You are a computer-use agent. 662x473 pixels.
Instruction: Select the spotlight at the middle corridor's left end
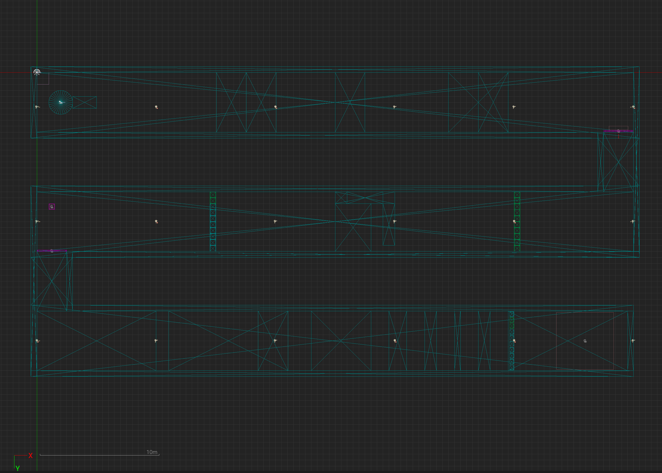[37, 221]
